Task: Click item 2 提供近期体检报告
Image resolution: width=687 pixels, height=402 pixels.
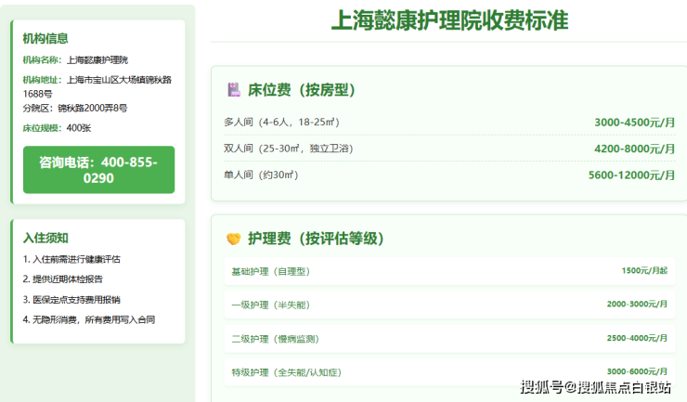Action: [x=62, y=279]
